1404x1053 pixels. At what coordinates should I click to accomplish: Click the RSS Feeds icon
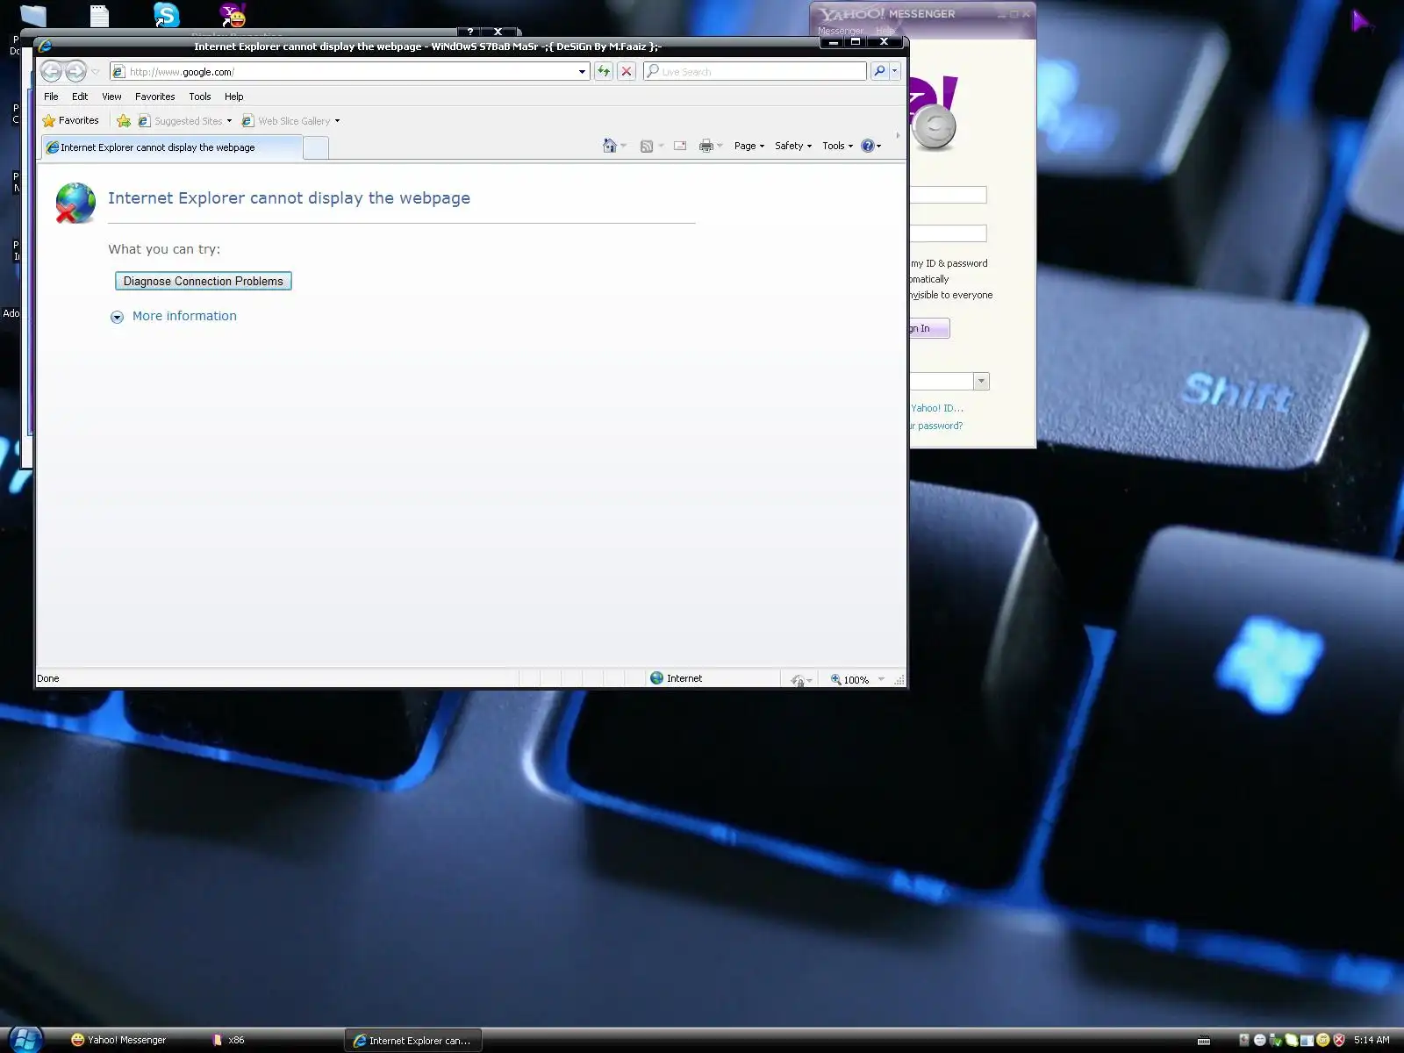[647, 146]
